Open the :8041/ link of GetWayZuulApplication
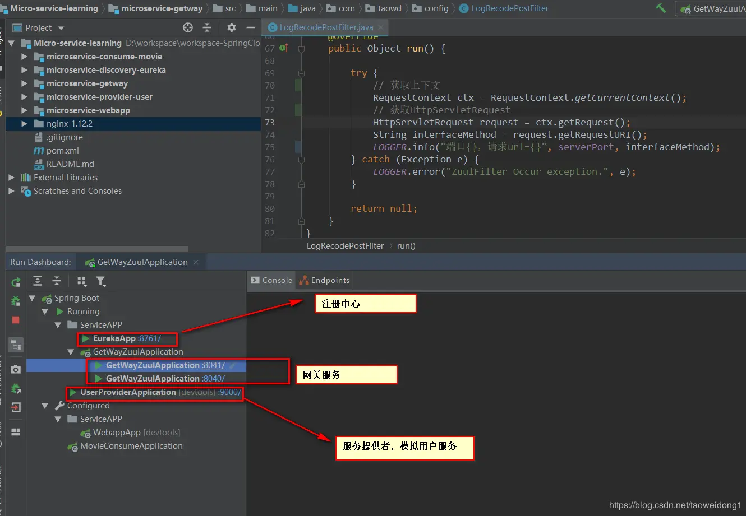The height and width of the screenshot is (516, 746). click(214, 365)
